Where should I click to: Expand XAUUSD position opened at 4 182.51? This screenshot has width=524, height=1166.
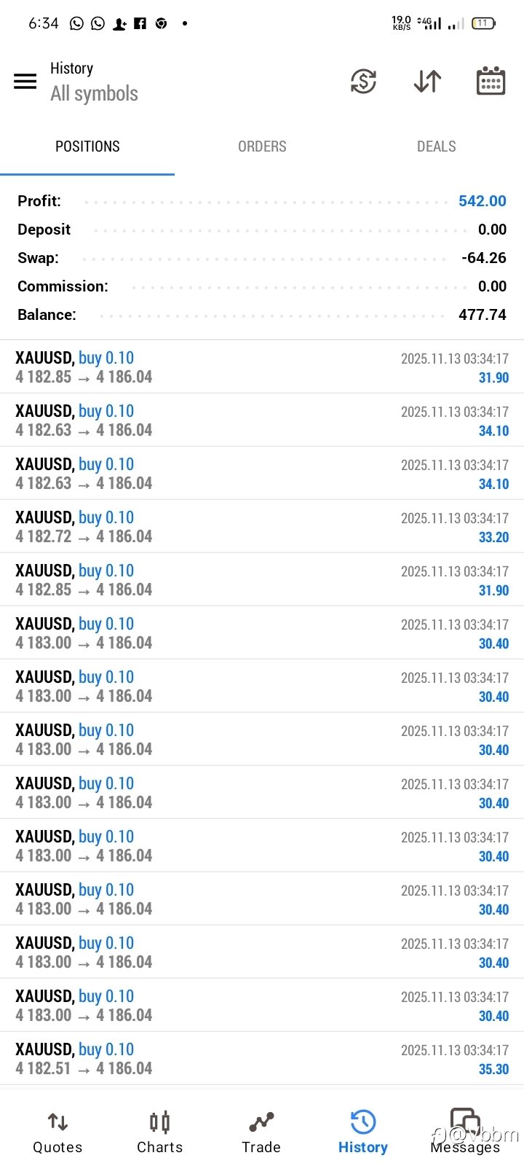coord(262,1059)
